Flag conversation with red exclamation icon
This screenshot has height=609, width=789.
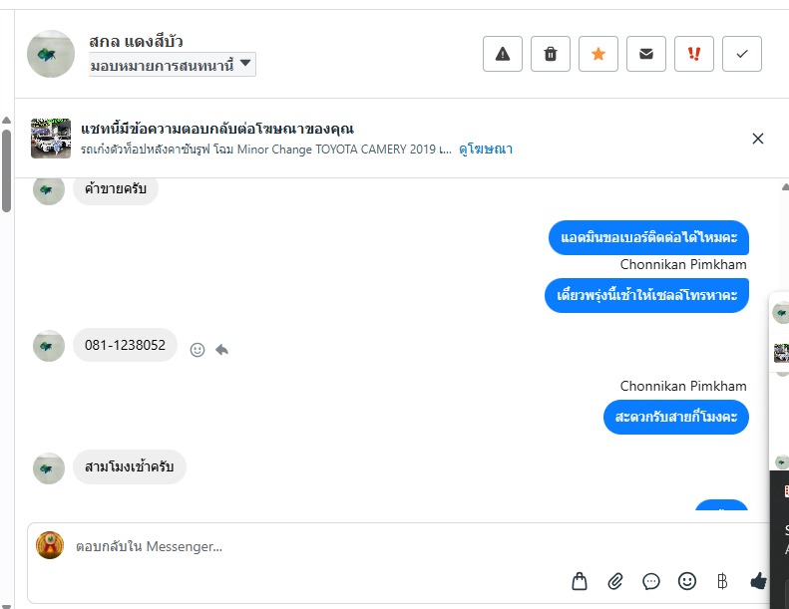(x=694, y=54)
